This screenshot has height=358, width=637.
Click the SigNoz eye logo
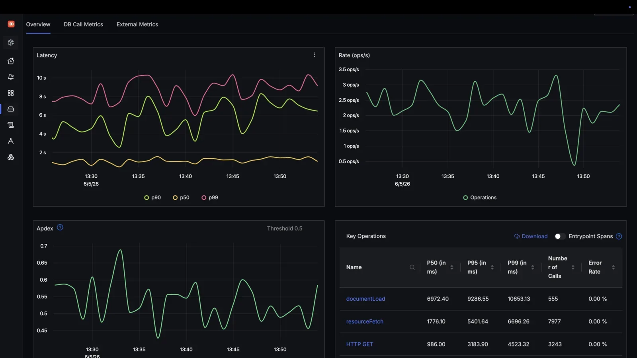click(11, 24)
